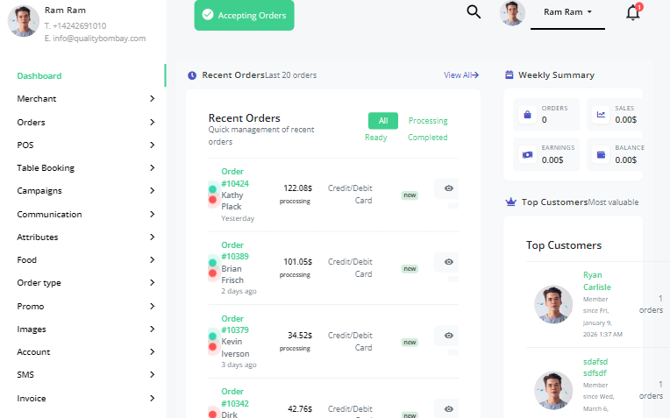This screenshot has height=418, width=670.
Task: Open customer sdafsd sdfsdf link
Action: pyautogui.click(x=595, y=367)
